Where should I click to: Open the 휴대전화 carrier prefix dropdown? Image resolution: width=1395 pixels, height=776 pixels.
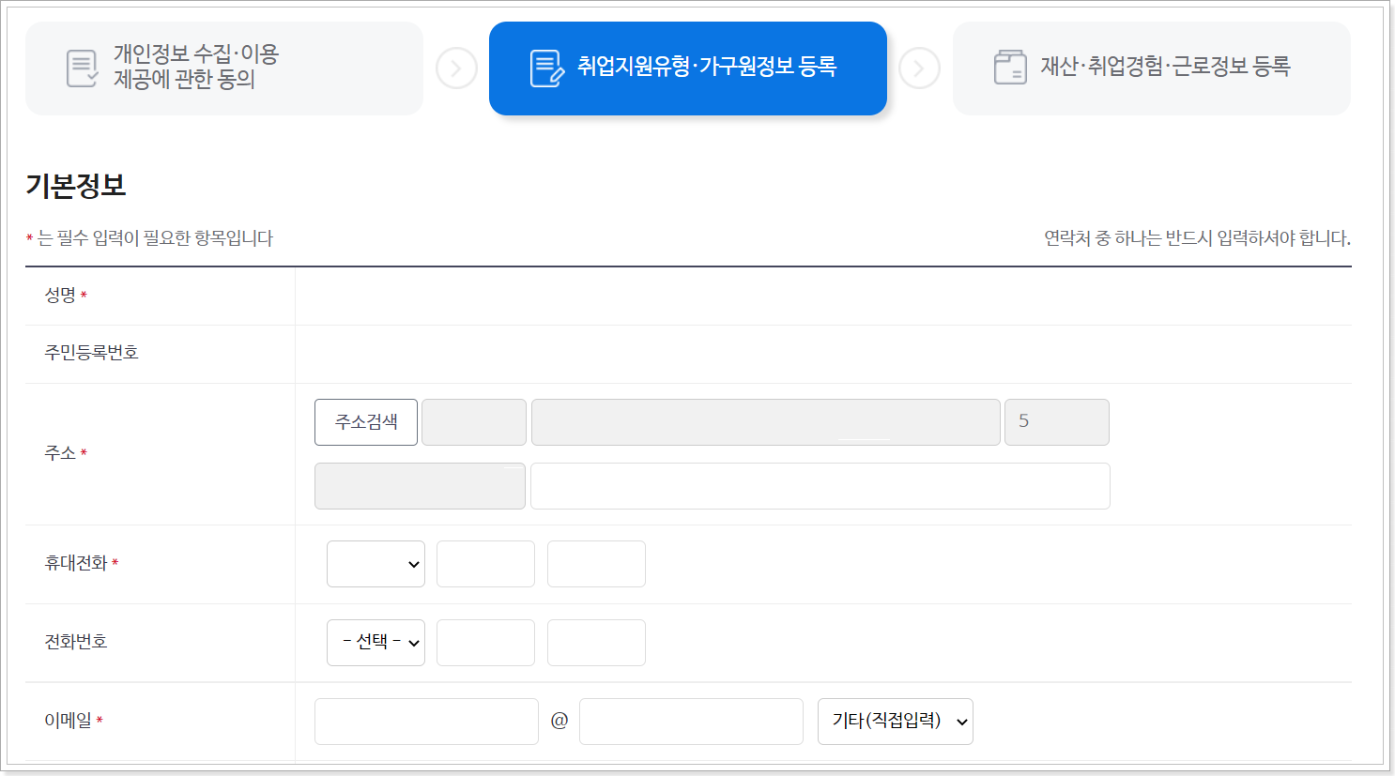coord(376,563)
